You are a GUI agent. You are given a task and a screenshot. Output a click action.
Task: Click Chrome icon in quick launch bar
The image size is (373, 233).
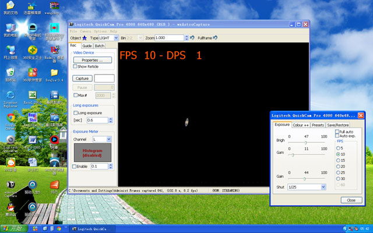[x=59, y=229]
